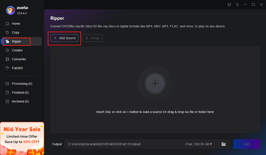This screenshot has width=266, height=155.
Task: Select the Ripper module
Action: click(22, 41)
